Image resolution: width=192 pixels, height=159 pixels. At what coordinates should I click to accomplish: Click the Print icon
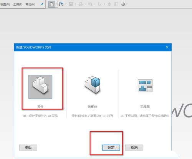click(x=81, y=4)
